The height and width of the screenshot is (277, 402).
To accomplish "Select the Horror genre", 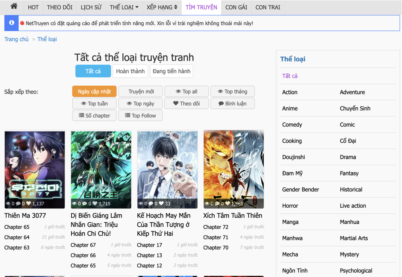I will tap(290, 206).
